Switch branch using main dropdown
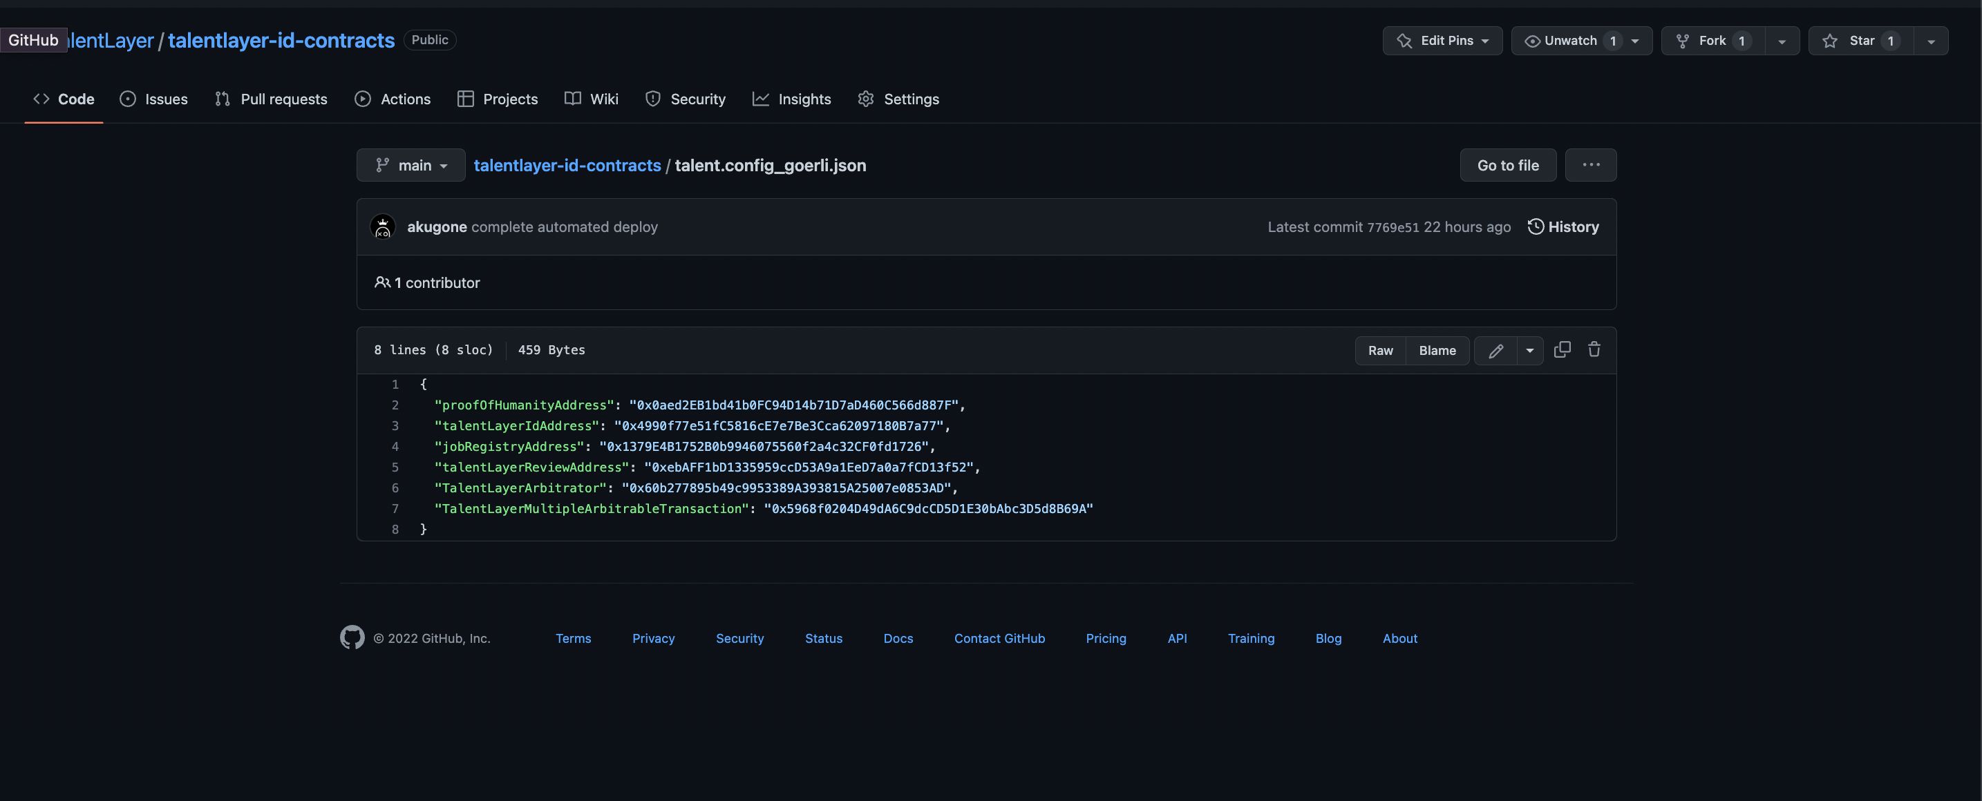This screenshot has height=801, width=1982. pyautogui.click(x=411, y=165)
